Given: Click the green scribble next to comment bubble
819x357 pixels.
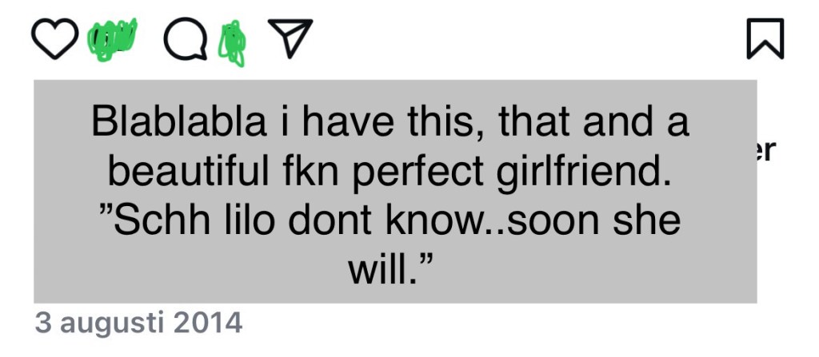Looking at the screenshot, I should click(x=234, y=42).
